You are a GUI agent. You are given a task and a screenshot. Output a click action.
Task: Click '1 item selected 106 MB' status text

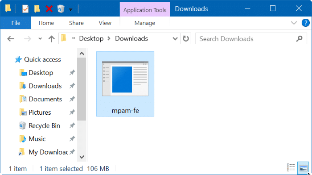click(x=74, y=169)
